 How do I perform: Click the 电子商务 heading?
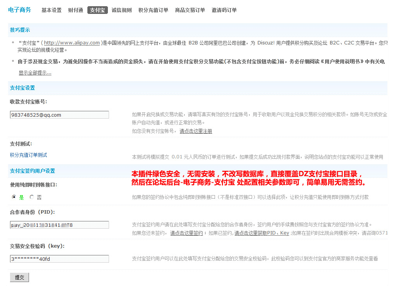(20, 10)
